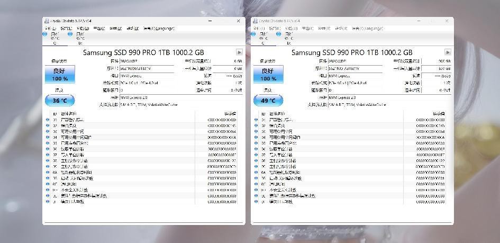The width and height of the screenshot is (500, 243).
Task: Click status dot of attribute 05 in 36 °C window
Action: click(x=48, y=143)
